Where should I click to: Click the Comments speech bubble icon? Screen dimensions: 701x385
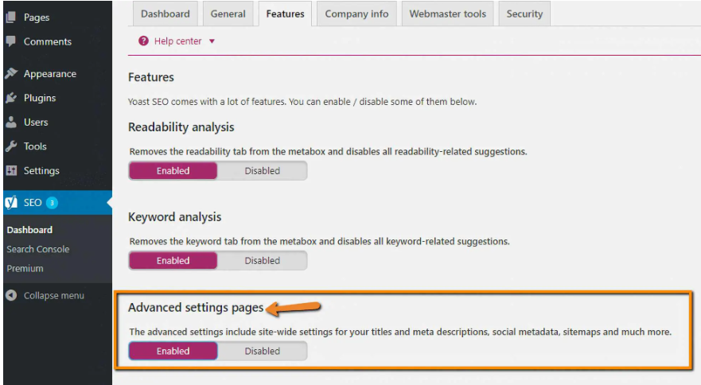pos(10,41)
